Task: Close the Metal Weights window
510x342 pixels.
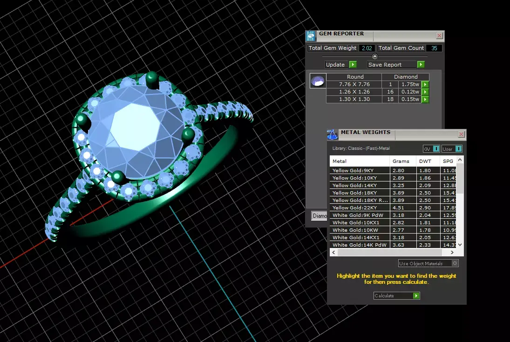Action: click(461, 134)
